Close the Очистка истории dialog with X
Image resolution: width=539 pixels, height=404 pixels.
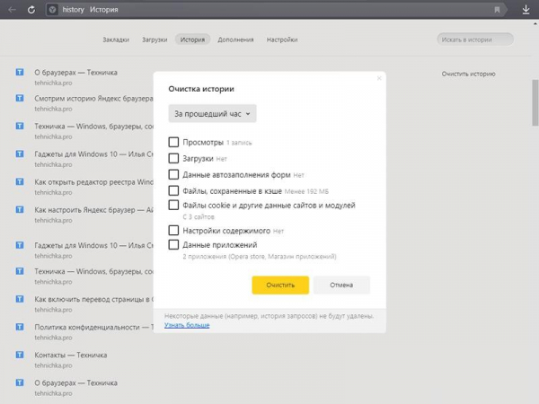point(378,79)
